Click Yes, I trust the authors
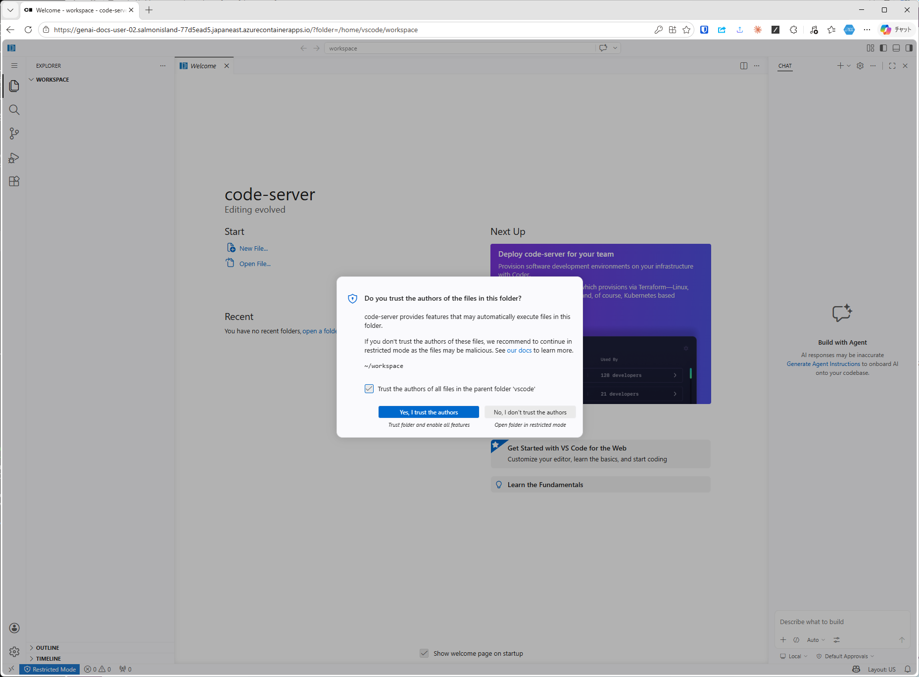The height and width of the screenshot is (677, 919). [x=429, y=412]
